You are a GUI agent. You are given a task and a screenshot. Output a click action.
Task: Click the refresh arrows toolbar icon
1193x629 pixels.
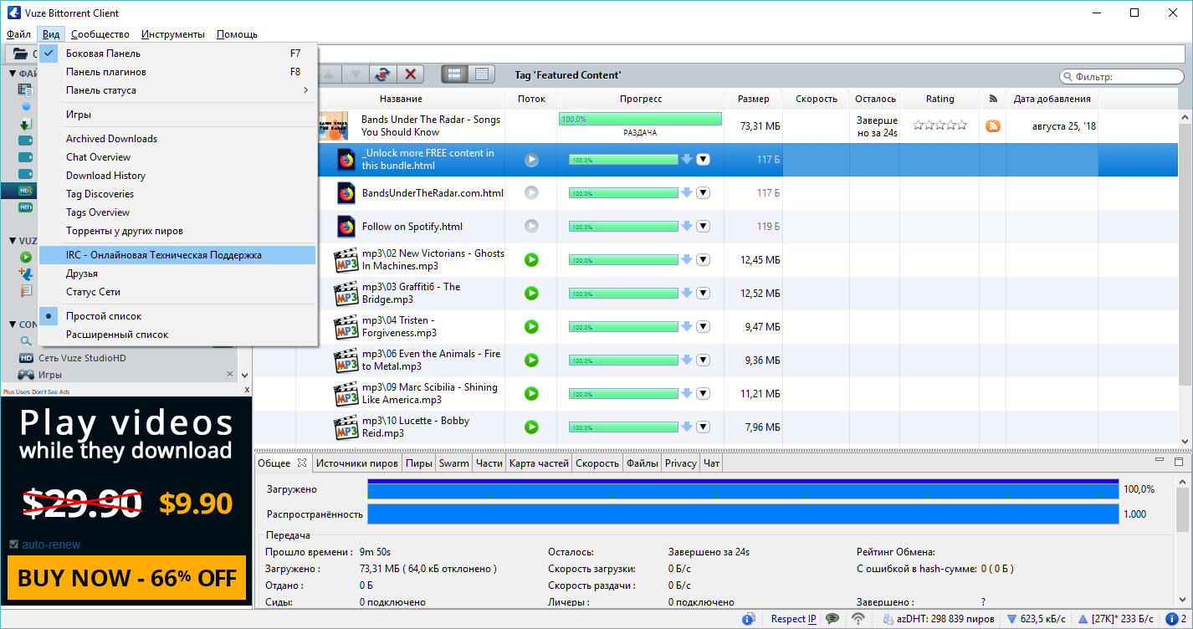pos(382,74)
